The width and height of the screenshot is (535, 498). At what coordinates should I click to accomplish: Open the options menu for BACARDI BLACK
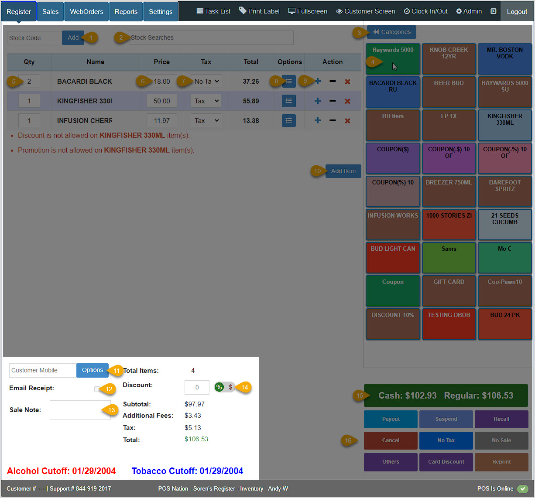coord(288,81)
